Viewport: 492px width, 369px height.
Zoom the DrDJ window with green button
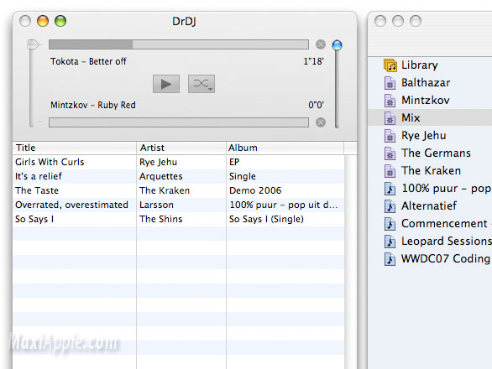pyautogui.click(x=60, y=21)
